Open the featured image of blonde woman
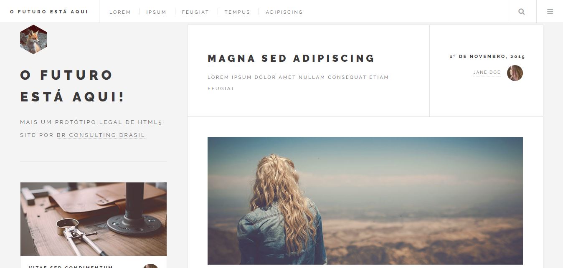The image size is (563, 268). pyautogui.click(x=365, y=201)
